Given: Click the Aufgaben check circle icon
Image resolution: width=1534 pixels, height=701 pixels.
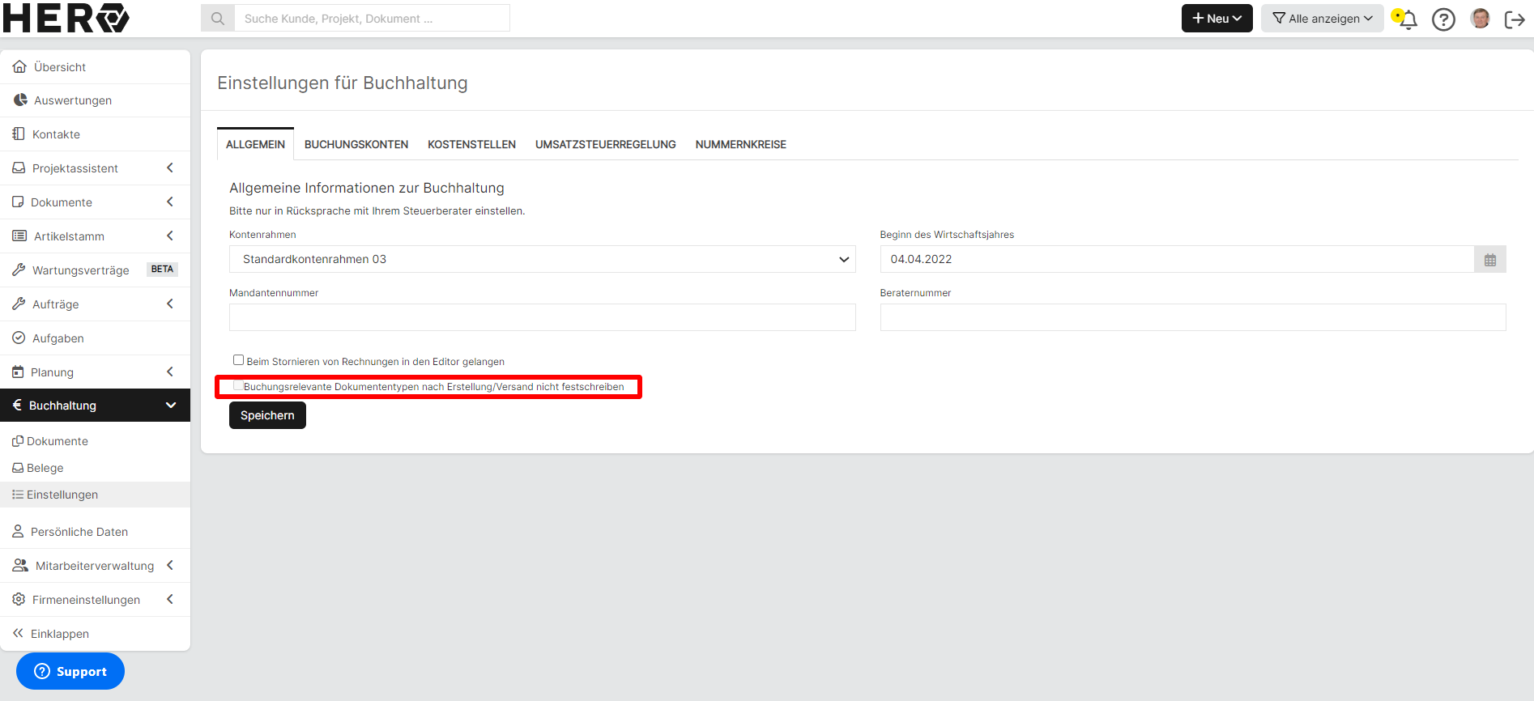Looking at the screenshot, I should [19, 338].
